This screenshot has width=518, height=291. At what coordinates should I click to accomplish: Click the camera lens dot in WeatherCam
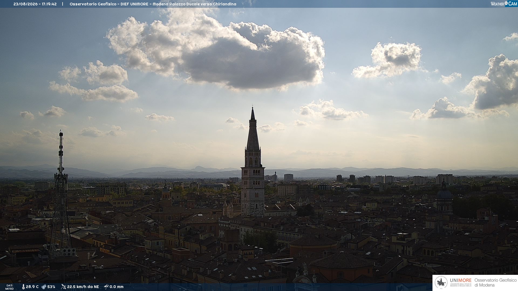(x=506, y=3)
